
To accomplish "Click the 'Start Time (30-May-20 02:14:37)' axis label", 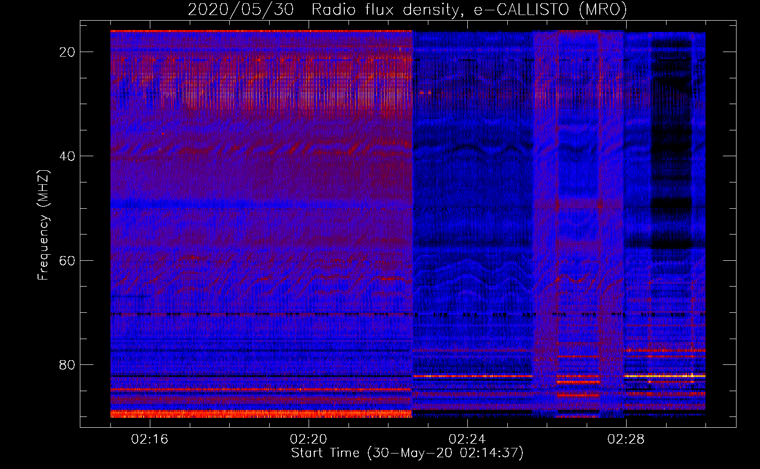I will tap(407, 453).
